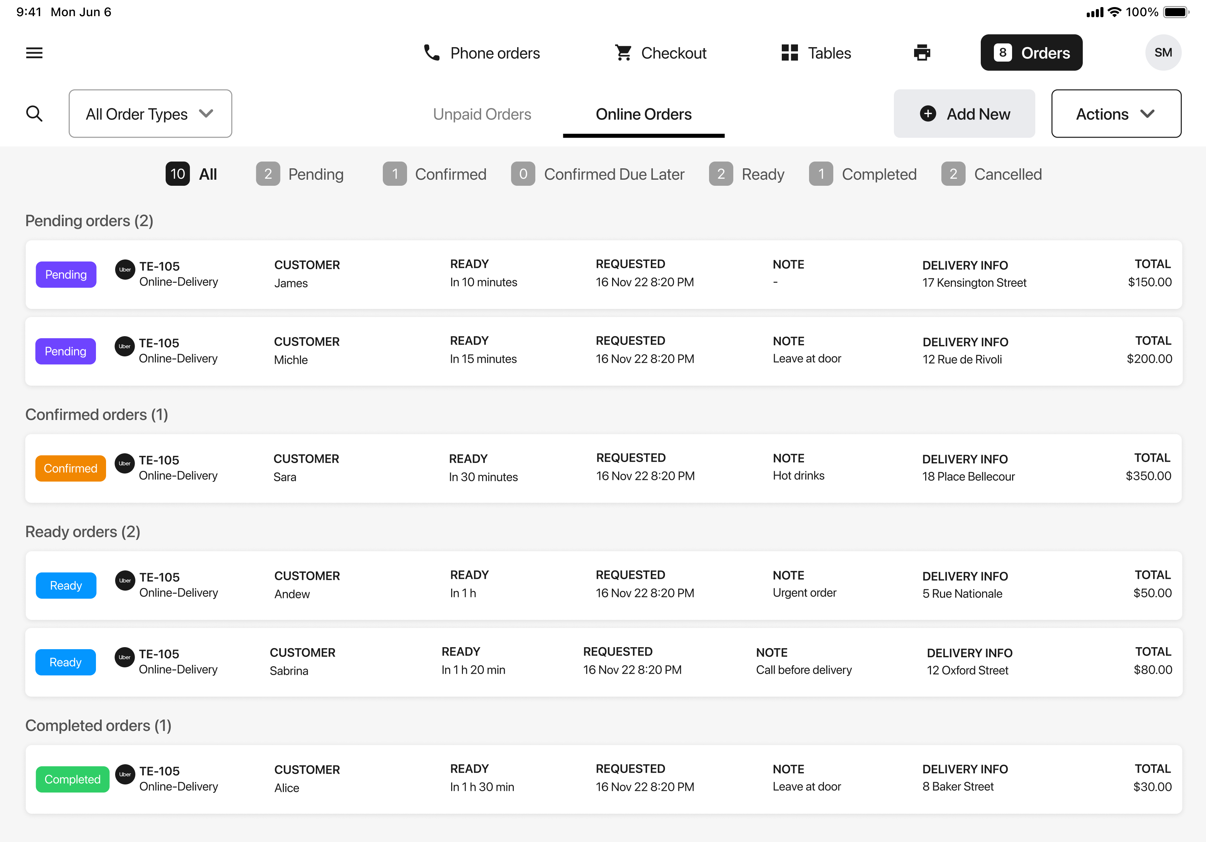Click the Hot drinks note
The height and width of the screenshot is (842, 1206).
pyautogui.click(x=798, y=475)
